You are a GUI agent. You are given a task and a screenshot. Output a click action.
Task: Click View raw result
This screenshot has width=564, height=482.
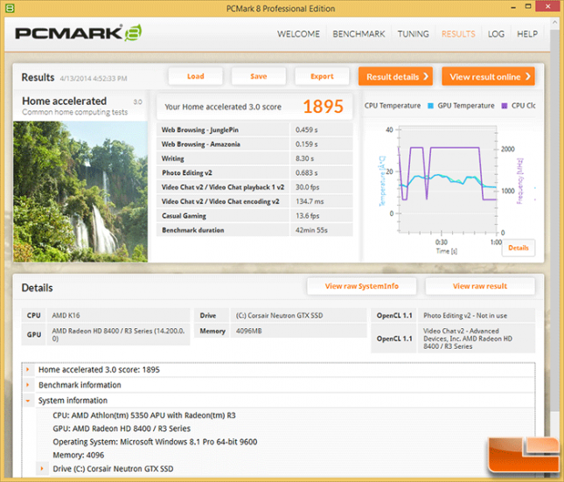point(480,286)
